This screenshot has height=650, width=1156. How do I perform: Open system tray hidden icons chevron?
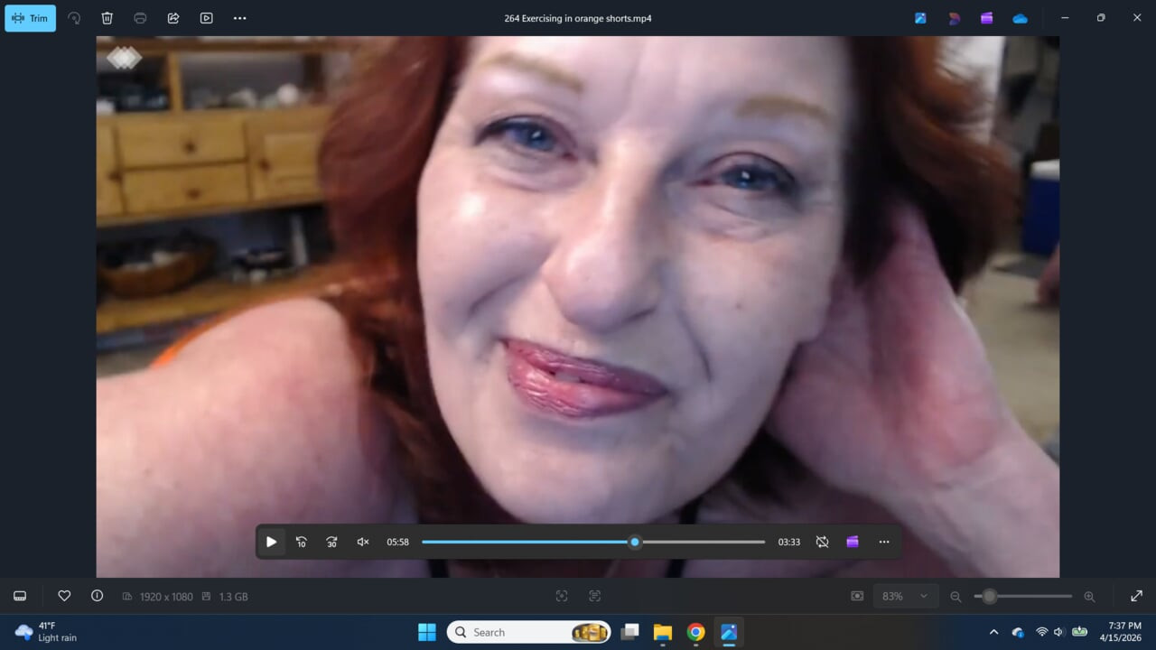pos(994,632)
